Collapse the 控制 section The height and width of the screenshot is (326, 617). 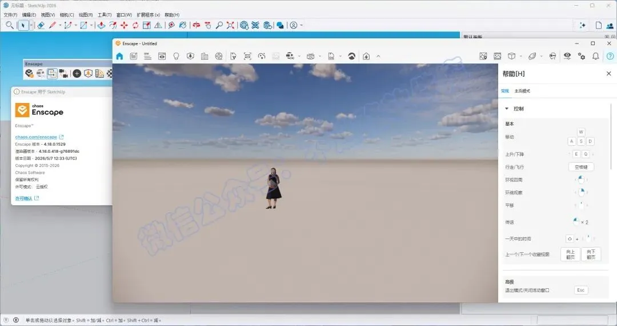507,109
